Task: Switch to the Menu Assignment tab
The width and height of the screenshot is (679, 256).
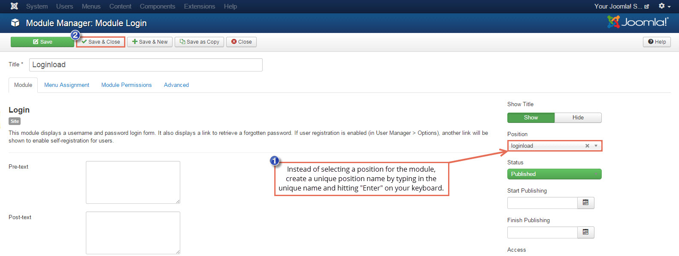Action: pos(67,85)
